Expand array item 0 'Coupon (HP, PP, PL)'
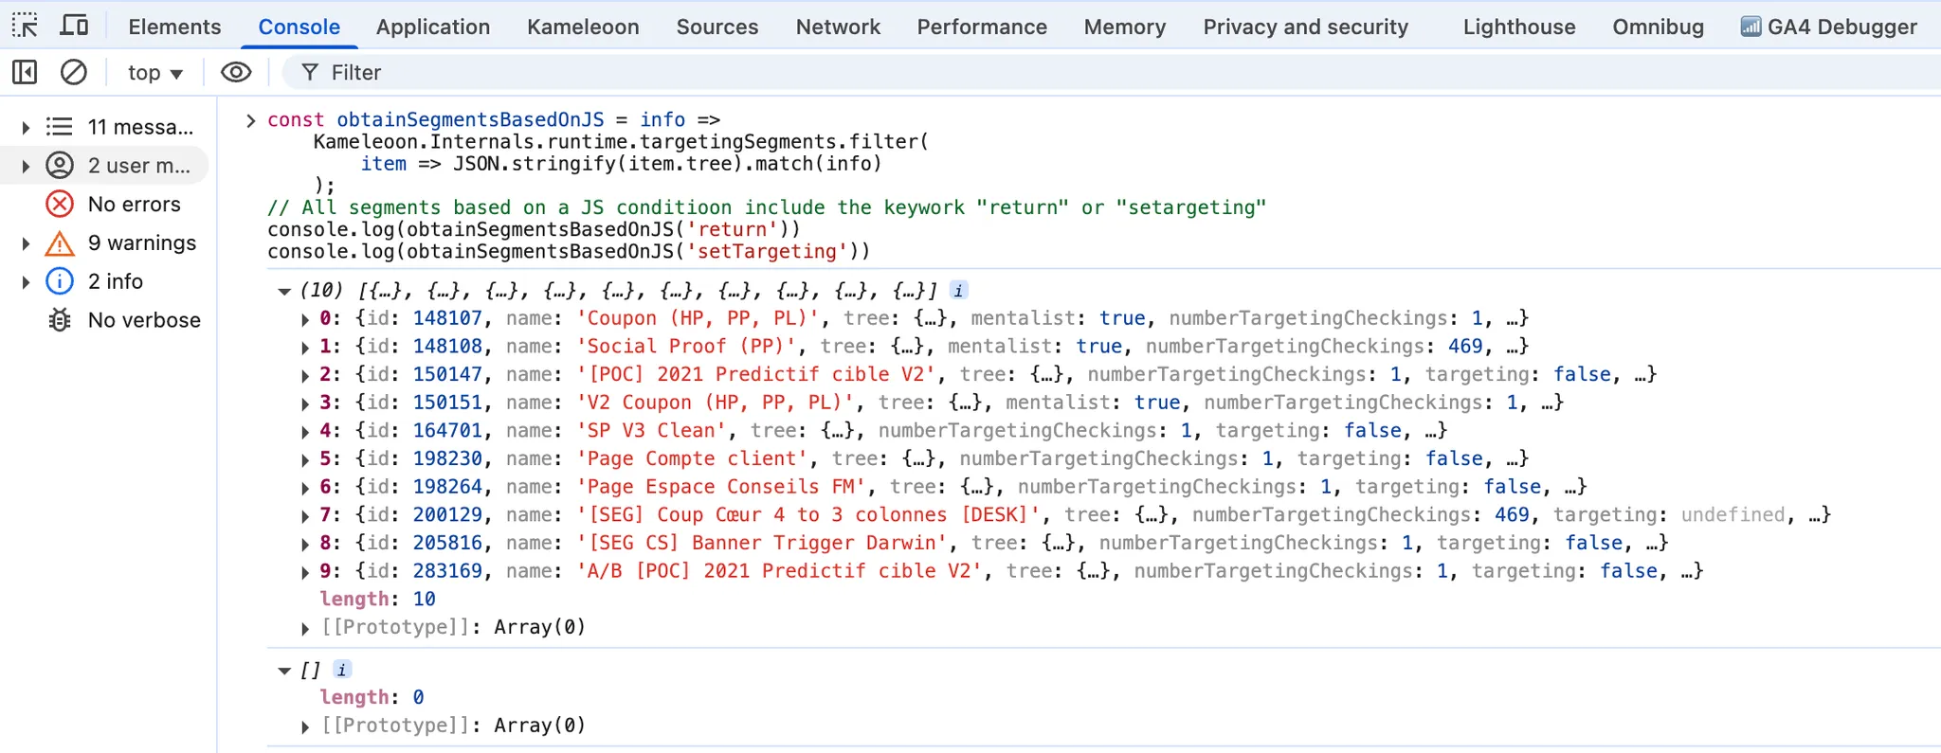Image resolution: width=1941 pixels, height=753 pixels. [x=305, y=319]
